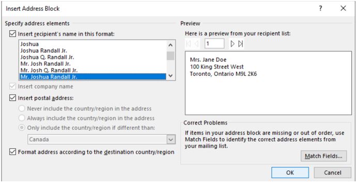Jump to the last recipient preview record
This screenshot has width=357, height=186.
pos(241,44)
